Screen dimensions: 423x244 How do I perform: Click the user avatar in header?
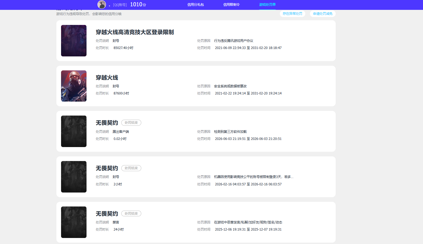coord(102,4)
